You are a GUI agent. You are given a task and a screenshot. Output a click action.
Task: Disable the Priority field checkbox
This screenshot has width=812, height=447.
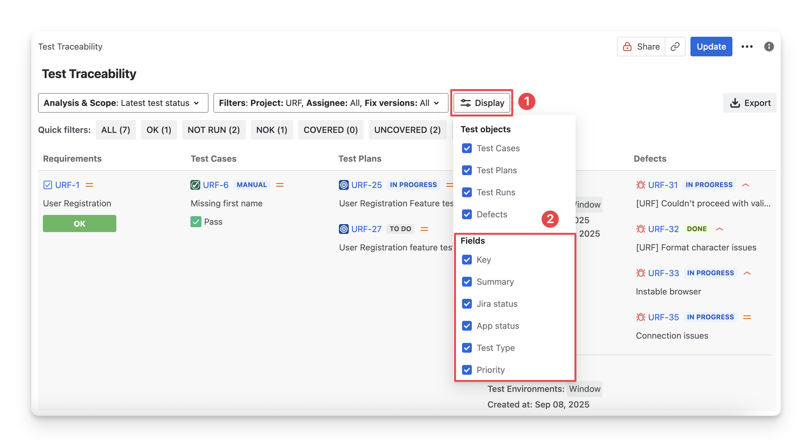(x=467, y=370)
